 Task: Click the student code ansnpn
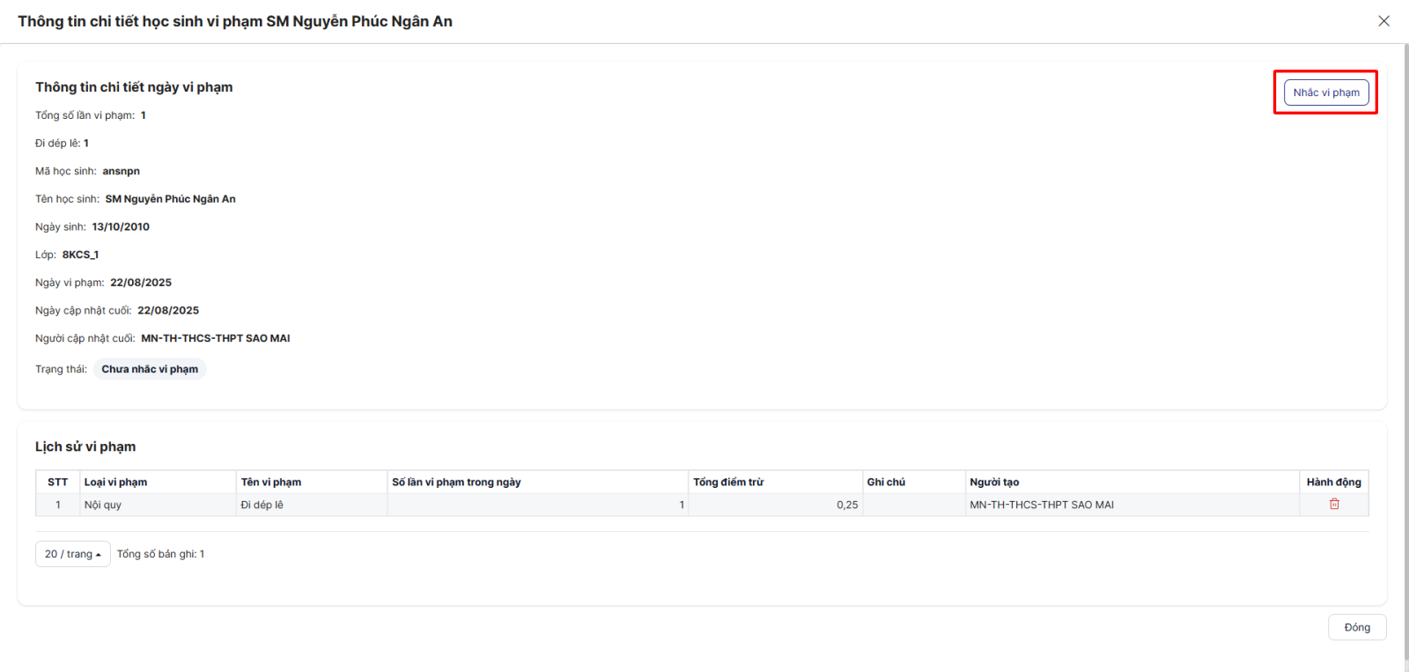tap(121, 171)
